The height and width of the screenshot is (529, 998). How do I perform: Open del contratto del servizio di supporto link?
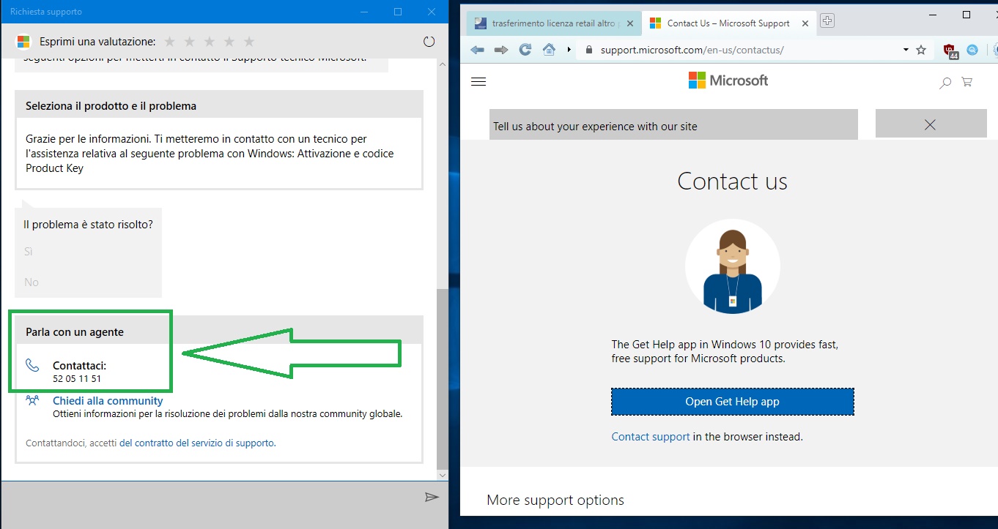click(197, 443)
